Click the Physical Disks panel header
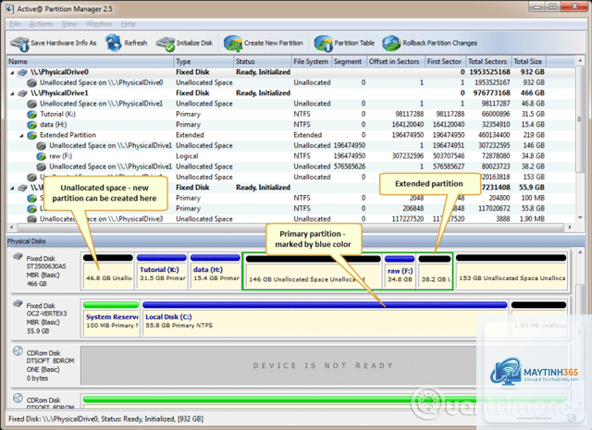The height and width of the screenshot is (430, 592). point(296,241)
